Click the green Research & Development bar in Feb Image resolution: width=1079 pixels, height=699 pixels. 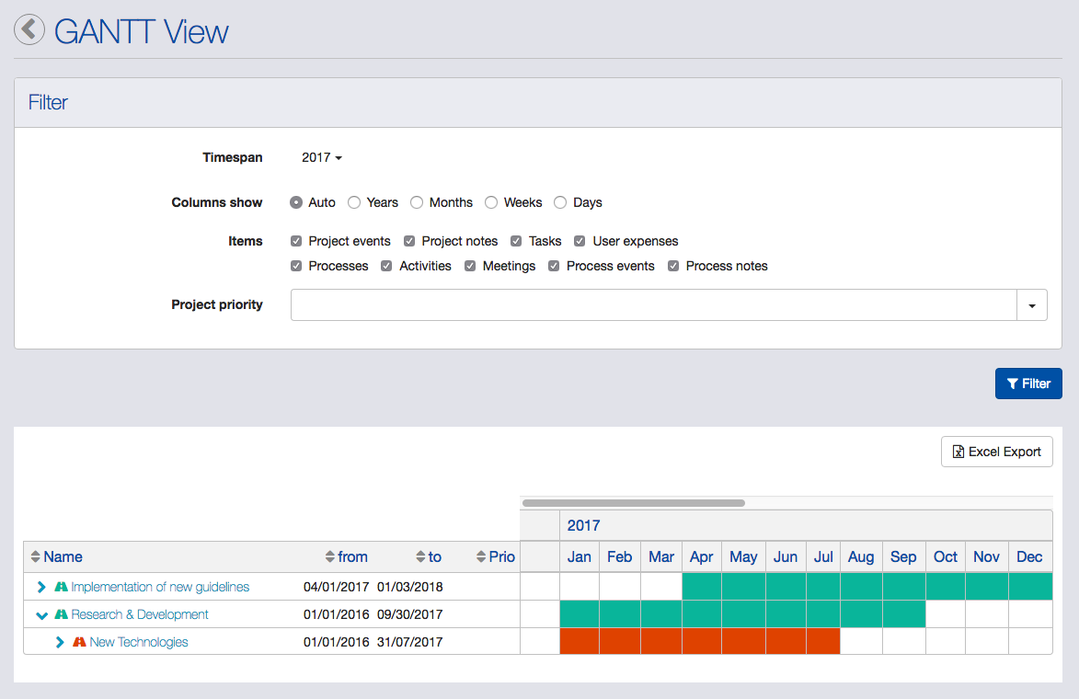click(620, 614)
